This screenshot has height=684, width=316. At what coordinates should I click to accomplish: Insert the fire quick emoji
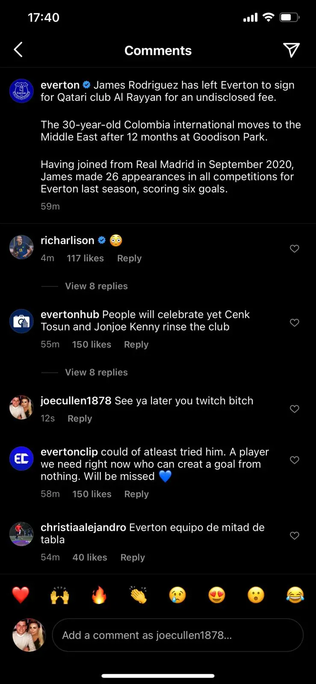pyautogui.click(x=99, y=595)
